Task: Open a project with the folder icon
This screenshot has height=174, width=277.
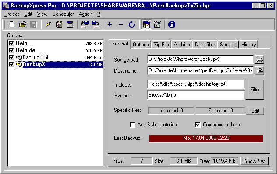Action: click(23, 24)
